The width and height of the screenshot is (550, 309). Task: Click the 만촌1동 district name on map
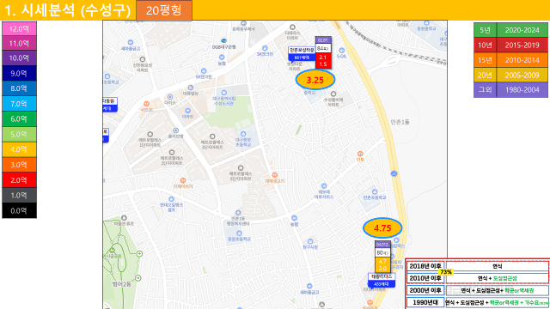(x=400, y=122)
